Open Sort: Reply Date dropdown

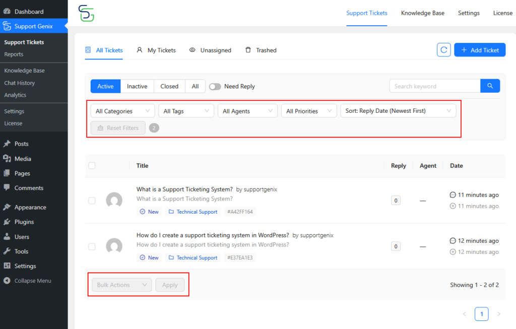(x=398, y=111)
